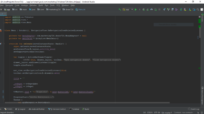
Task: Open the Navigate menu
Action: (x=9, y=5)
